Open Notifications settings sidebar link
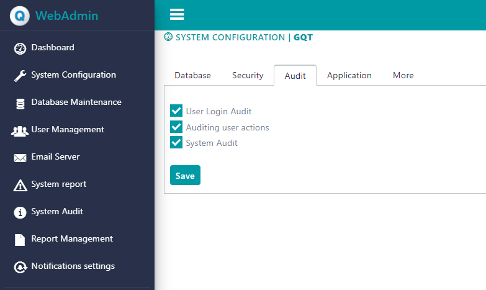This screenshot has width=486, height=290. click(73, 266)
